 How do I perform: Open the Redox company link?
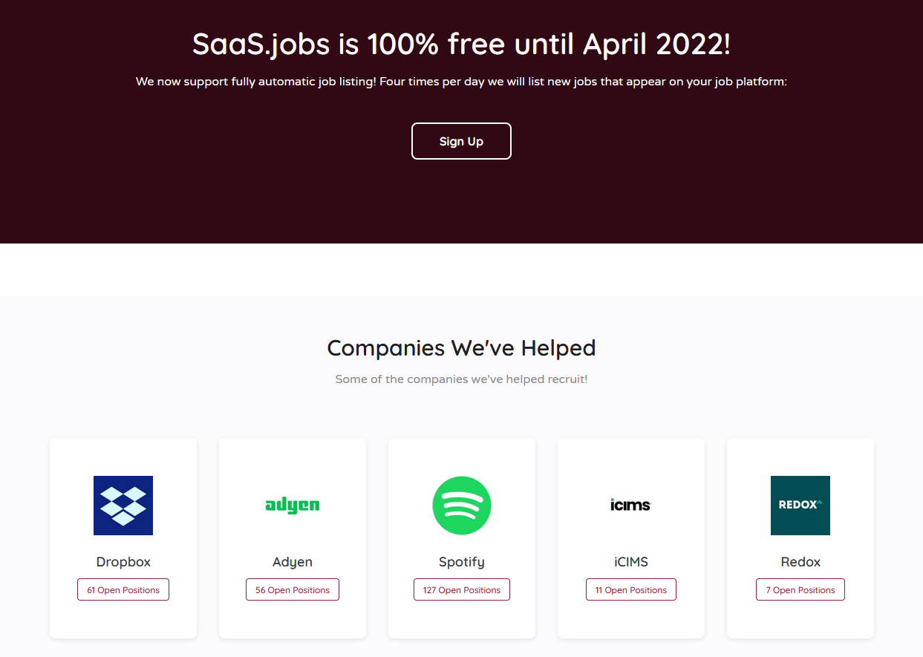[x=800, y=562]
